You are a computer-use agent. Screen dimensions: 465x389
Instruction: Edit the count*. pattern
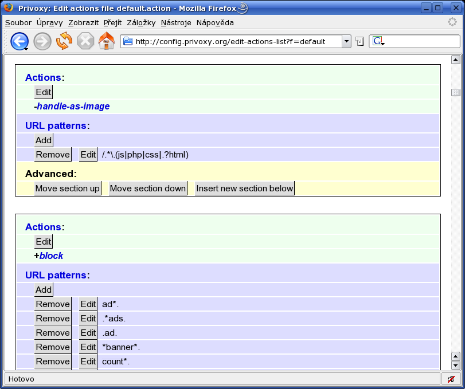88,362
